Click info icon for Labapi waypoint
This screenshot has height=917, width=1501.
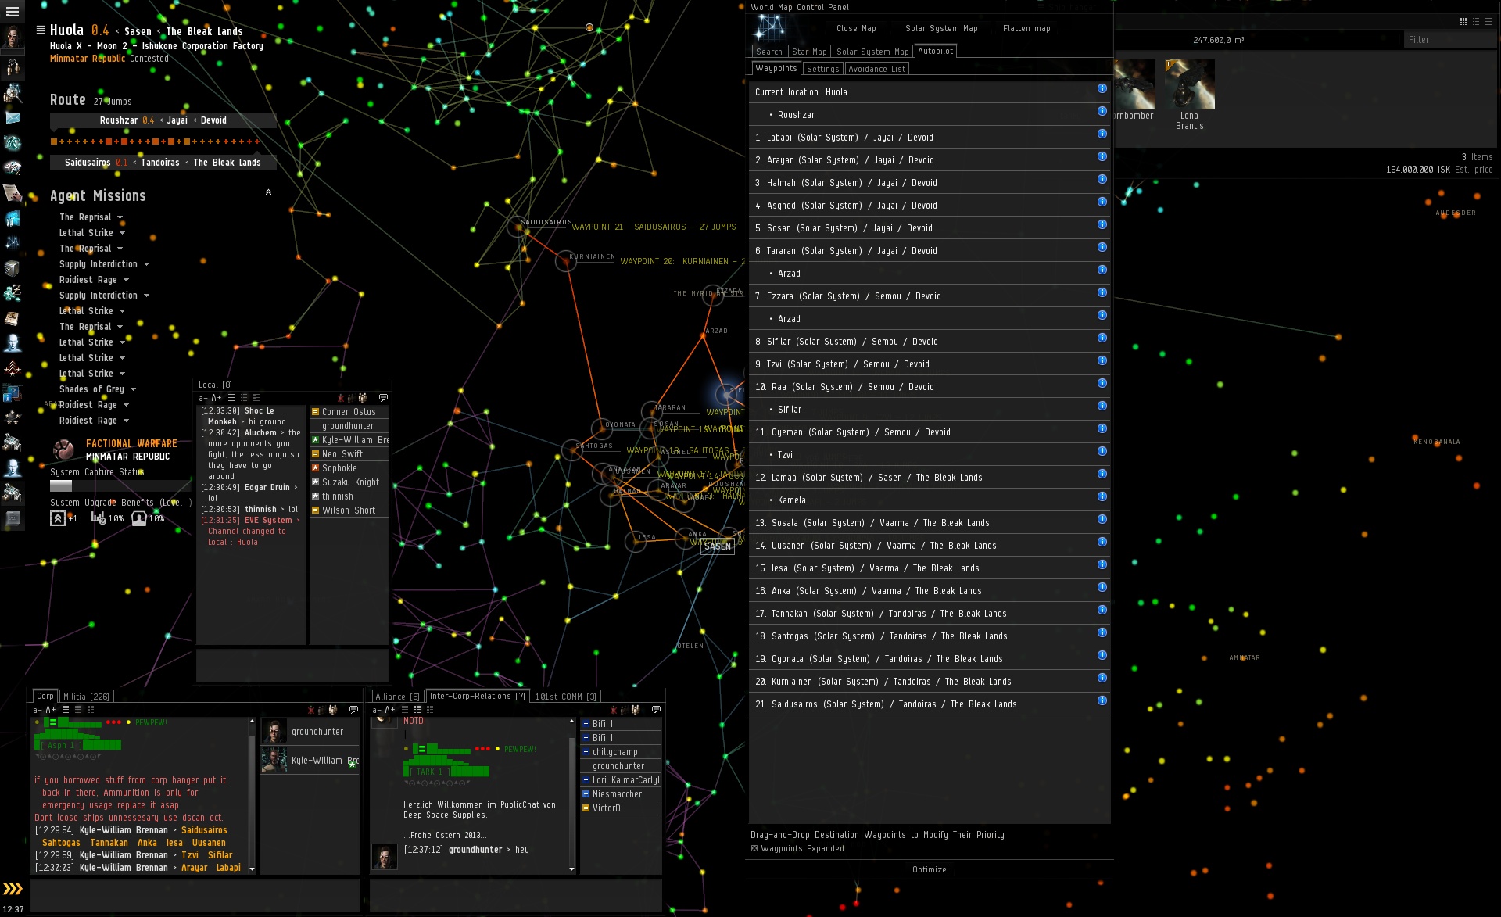(x=1102, y=134)
